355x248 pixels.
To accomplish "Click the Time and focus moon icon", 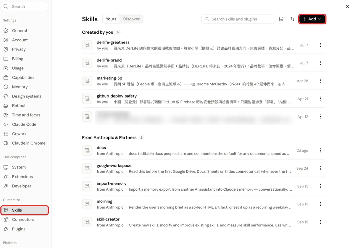I will pos(6,115).
